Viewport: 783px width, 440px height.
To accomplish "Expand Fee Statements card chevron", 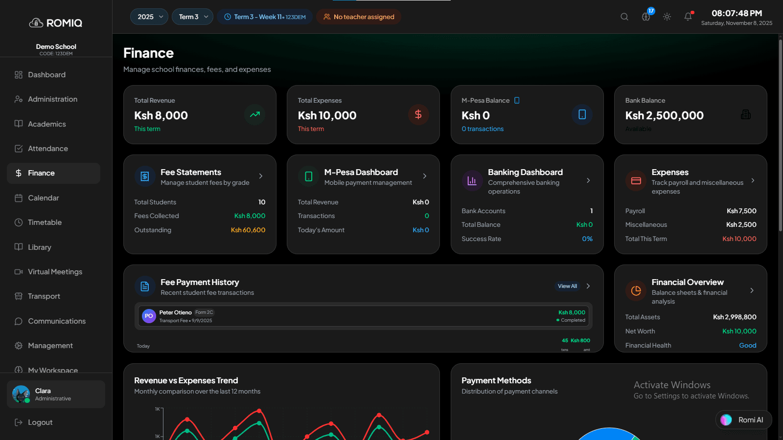I will 261,176.
